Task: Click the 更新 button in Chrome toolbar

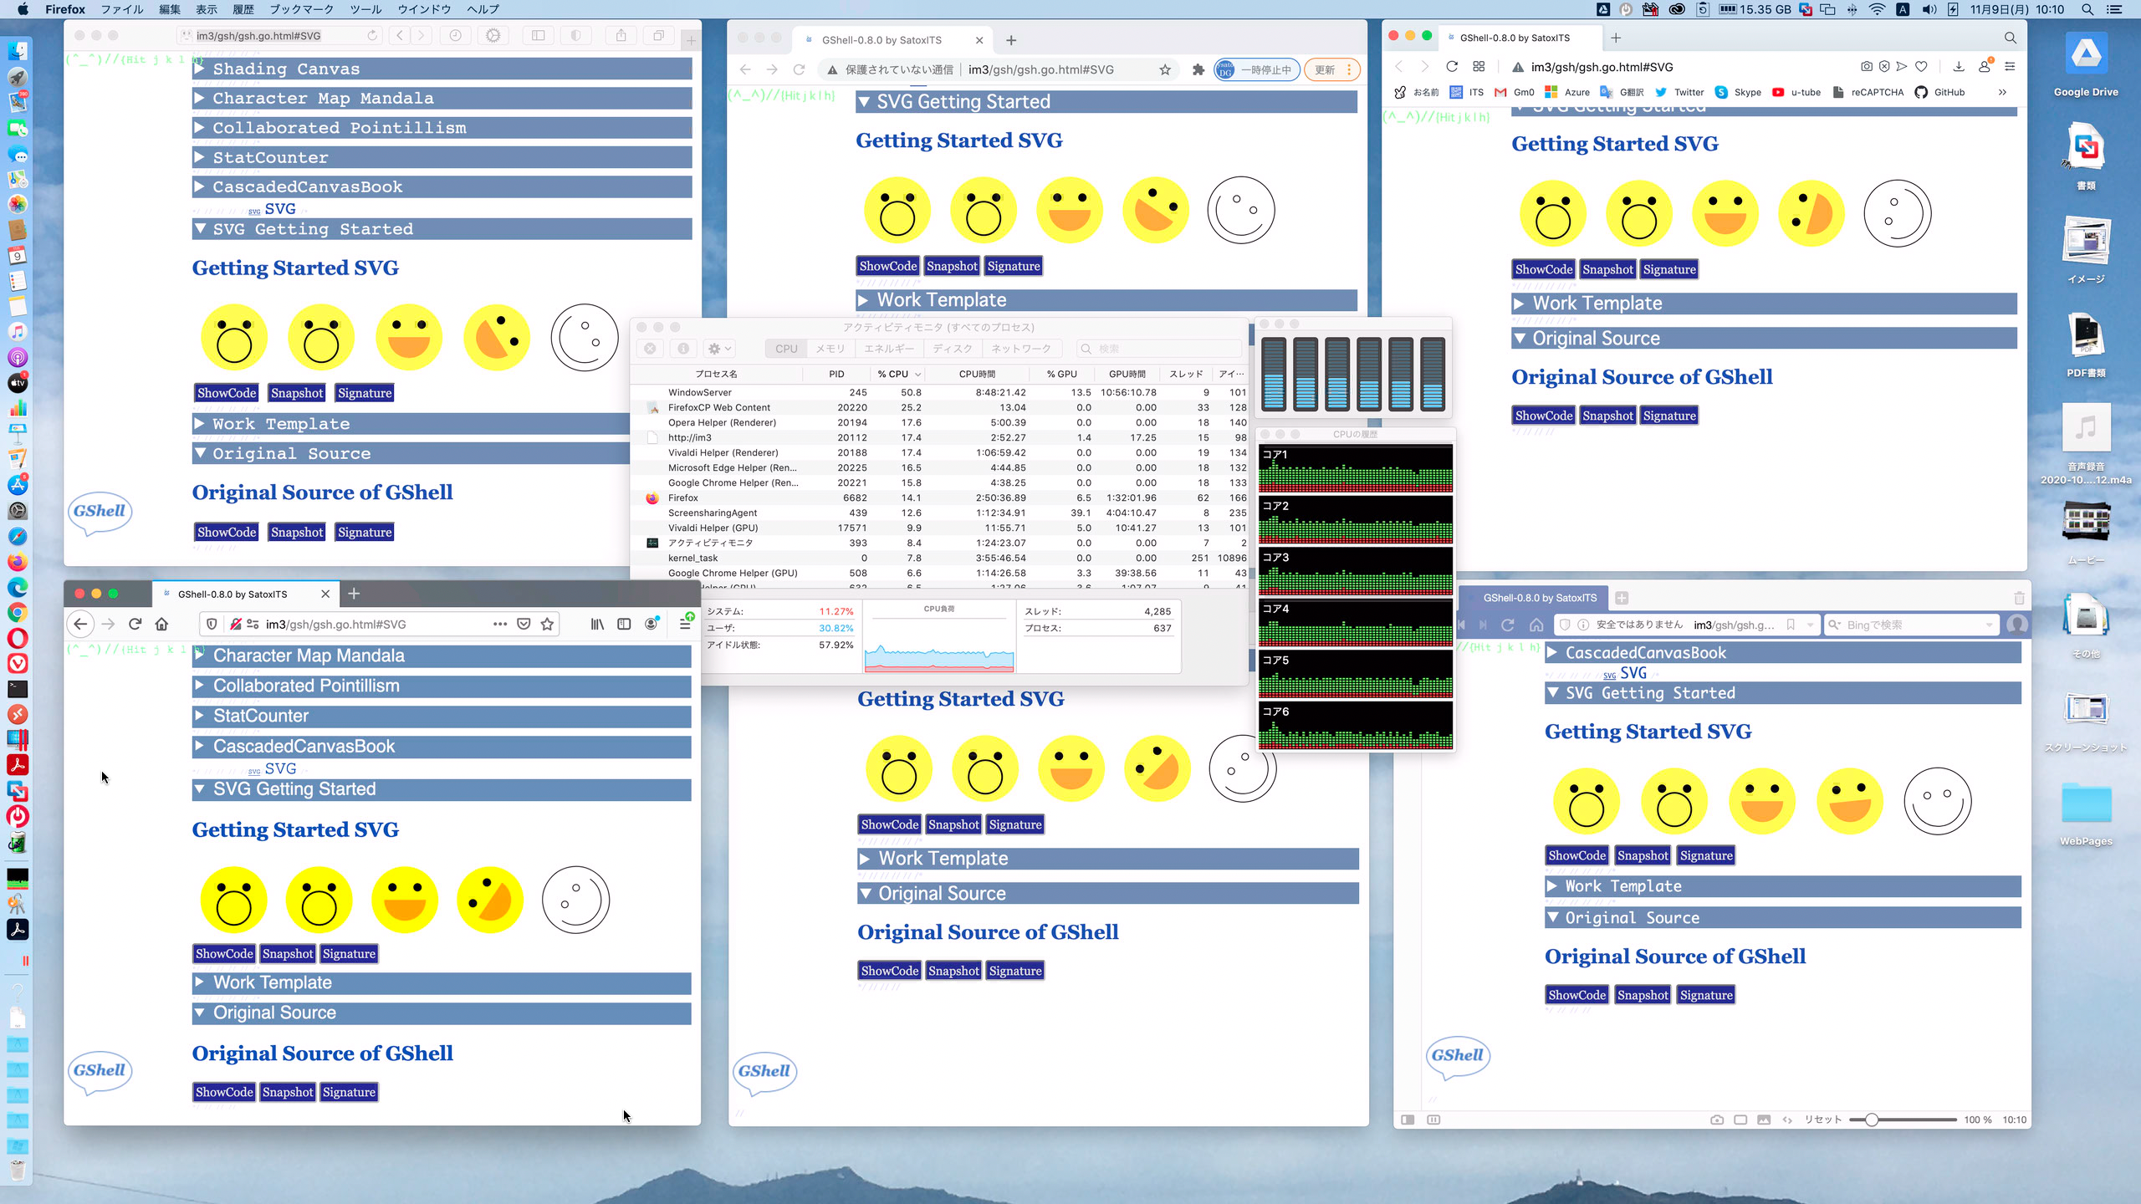Action: pyautogui.click(x=1325, y=70)
